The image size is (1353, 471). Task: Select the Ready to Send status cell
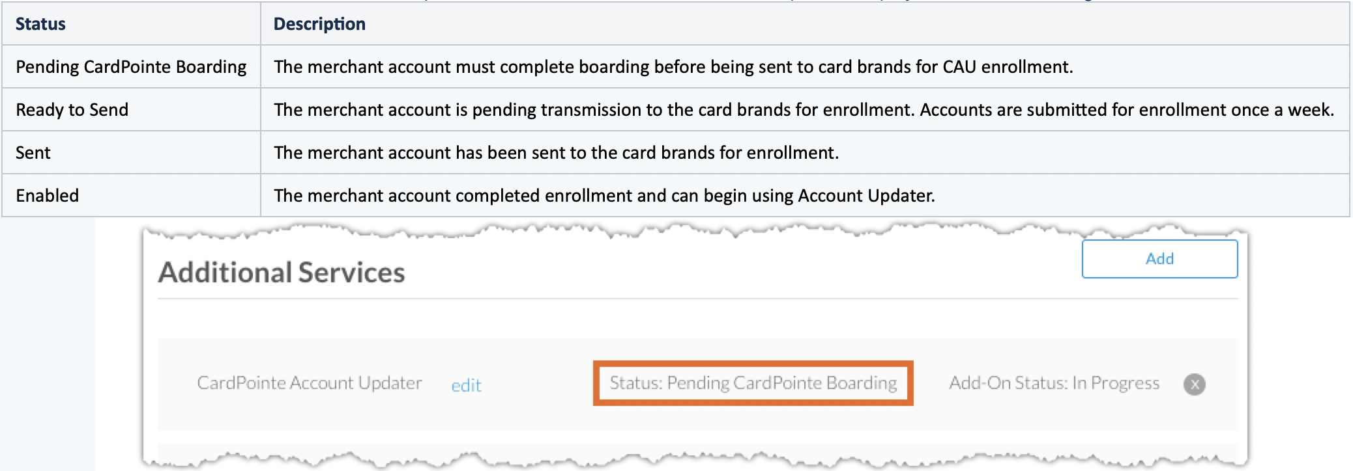(x=131, y=109)
